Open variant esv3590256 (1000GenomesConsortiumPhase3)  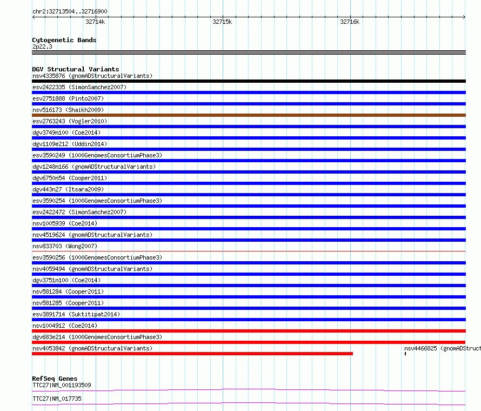97,257
